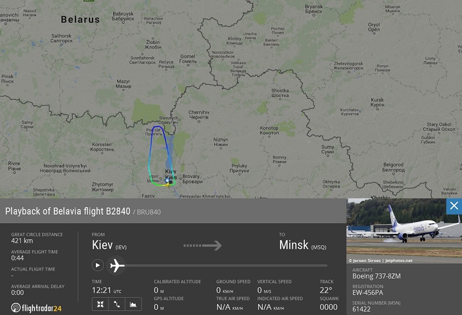462x315 pixels.
Task: Click the airplane marker on the playback timeline
Action: (x=117, y=265)
